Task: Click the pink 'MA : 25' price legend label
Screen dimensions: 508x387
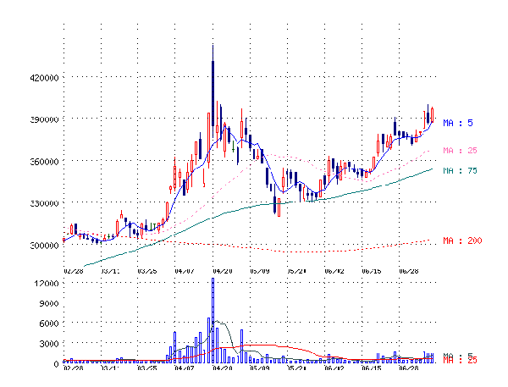Action: pos(460,151)
